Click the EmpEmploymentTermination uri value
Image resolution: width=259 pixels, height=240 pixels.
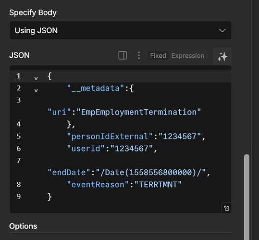[x=138, y=112]
